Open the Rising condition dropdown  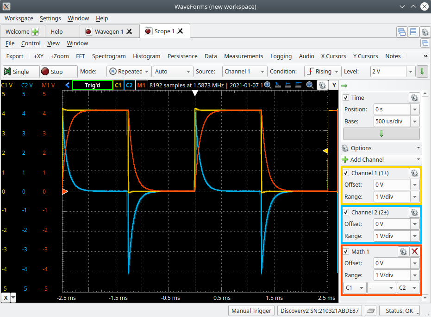pos(323,71)
